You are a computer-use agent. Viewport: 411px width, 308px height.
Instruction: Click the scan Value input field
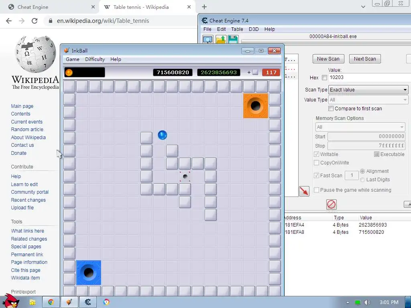coord(370,77)
